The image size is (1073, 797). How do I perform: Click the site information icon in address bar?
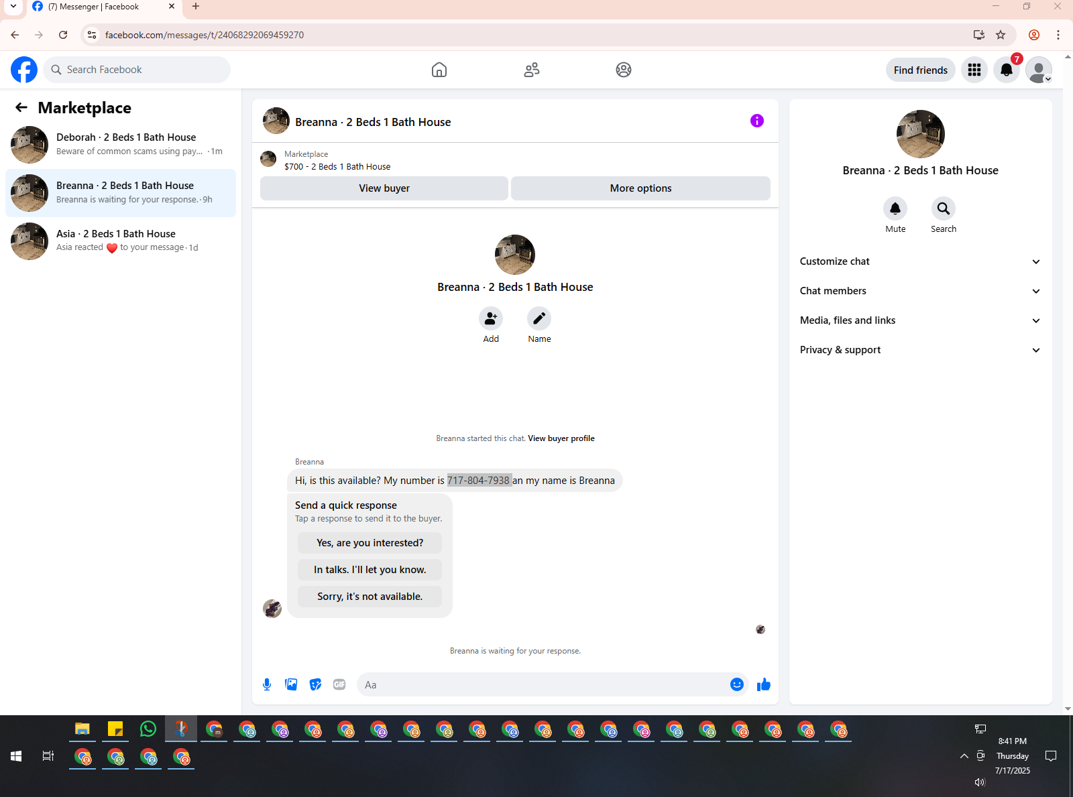[x=92, y=35]
